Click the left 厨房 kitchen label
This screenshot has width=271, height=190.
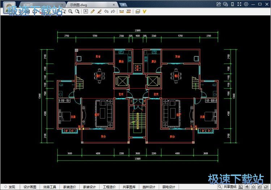tap(121, 61)
